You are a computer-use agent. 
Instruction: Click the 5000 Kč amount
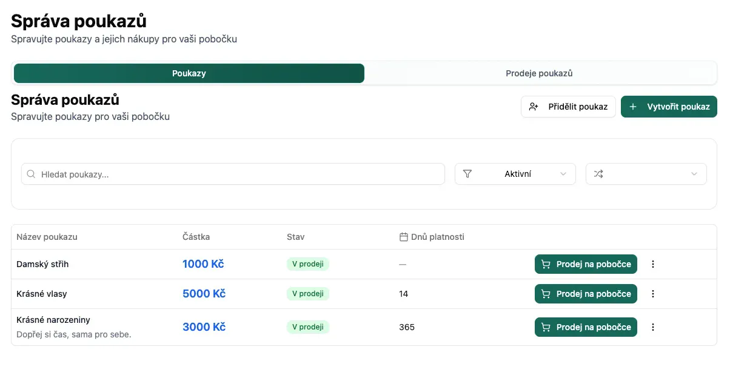click(204, 294)
